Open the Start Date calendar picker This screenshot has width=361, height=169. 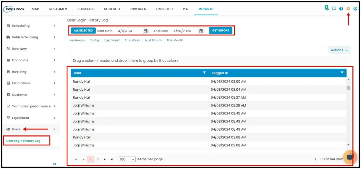pos(146,31)
